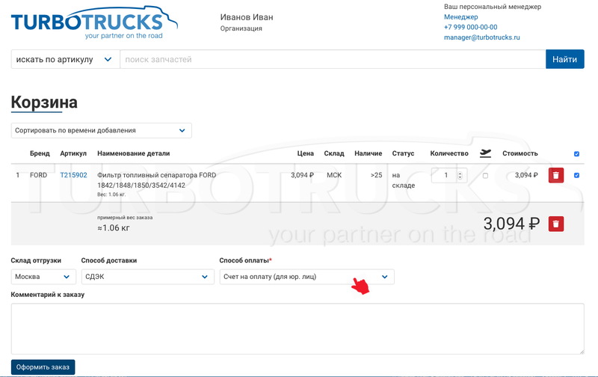Image resolution: width=598 pixels, height=377 pixels.
Task: Click the 'Количество' column header
Action: point(449,153)
